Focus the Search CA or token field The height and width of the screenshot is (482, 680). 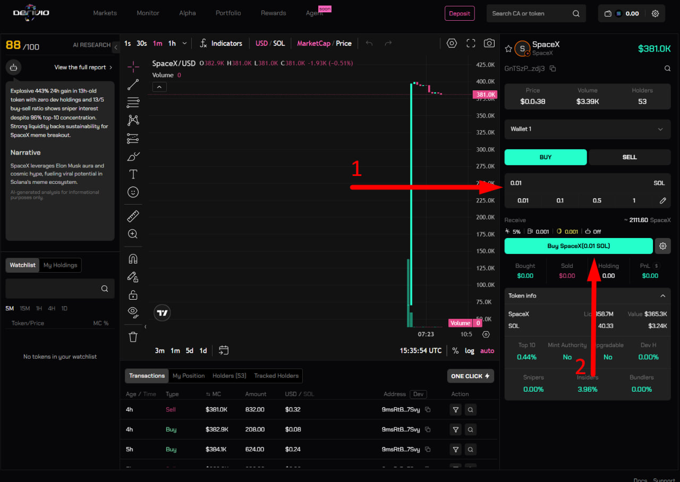(536, 14)
